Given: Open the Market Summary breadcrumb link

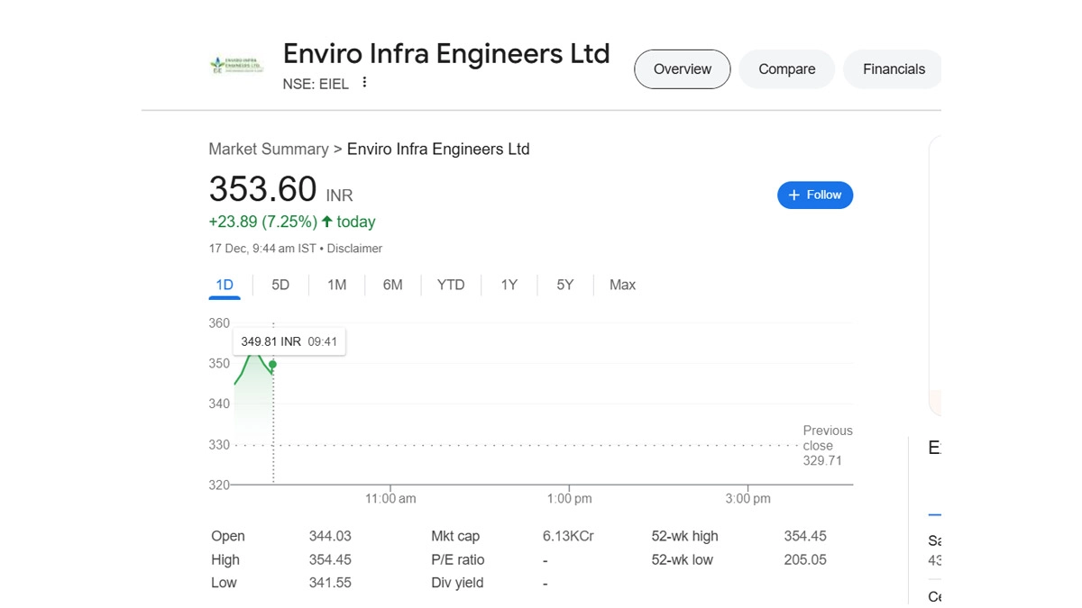Looking at the screenshot, I should click(268, 150).
